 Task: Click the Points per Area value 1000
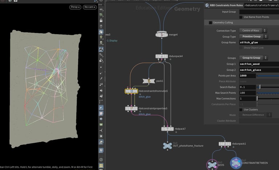click(x=248, y=76)
